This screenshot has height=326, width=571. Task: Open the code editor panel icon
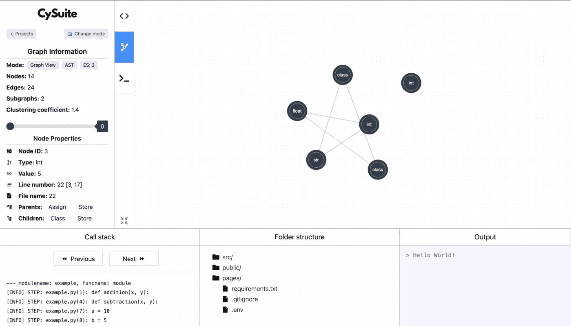tap(124, 15)
